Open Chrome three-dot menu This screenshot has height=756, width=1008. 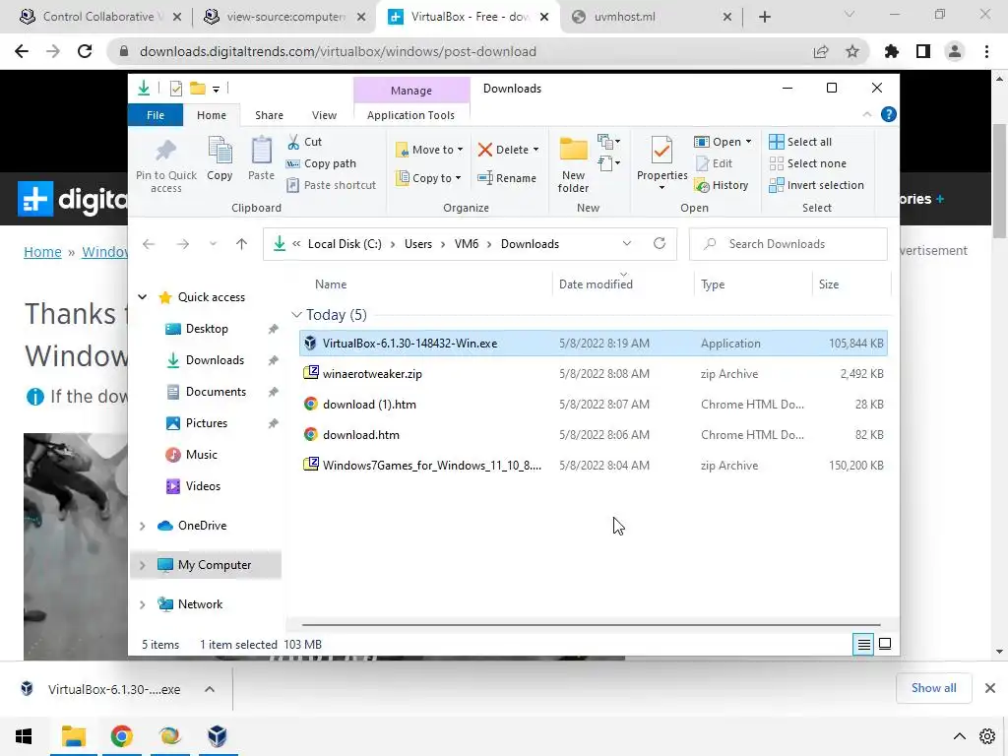[986, 51]
